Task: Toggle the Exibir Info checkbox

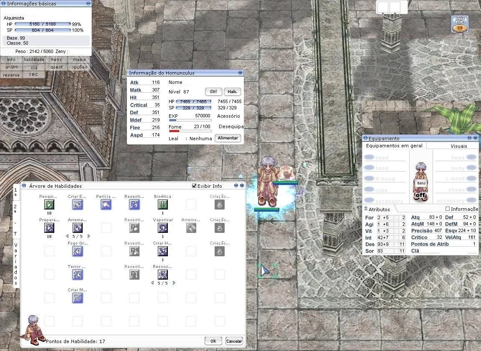Action: [x=194, y=186]
